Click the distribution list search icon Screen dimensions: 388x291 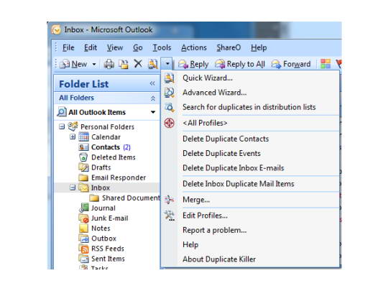(170, 107)
